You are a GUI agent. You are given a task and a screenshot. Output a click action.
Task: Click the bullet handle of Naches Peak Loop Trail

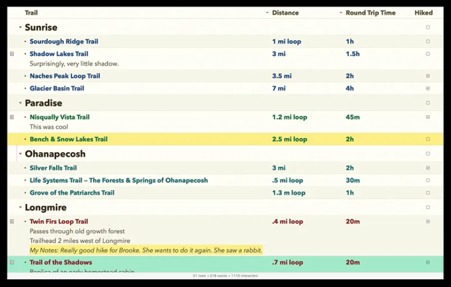tap(25, 76)
